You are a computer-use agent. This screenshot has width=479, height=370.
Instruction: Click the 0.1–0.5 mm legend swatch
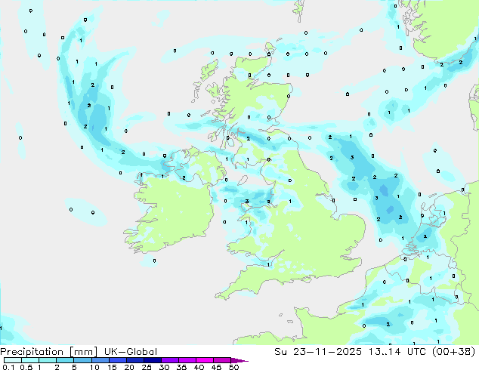[13, 360]
